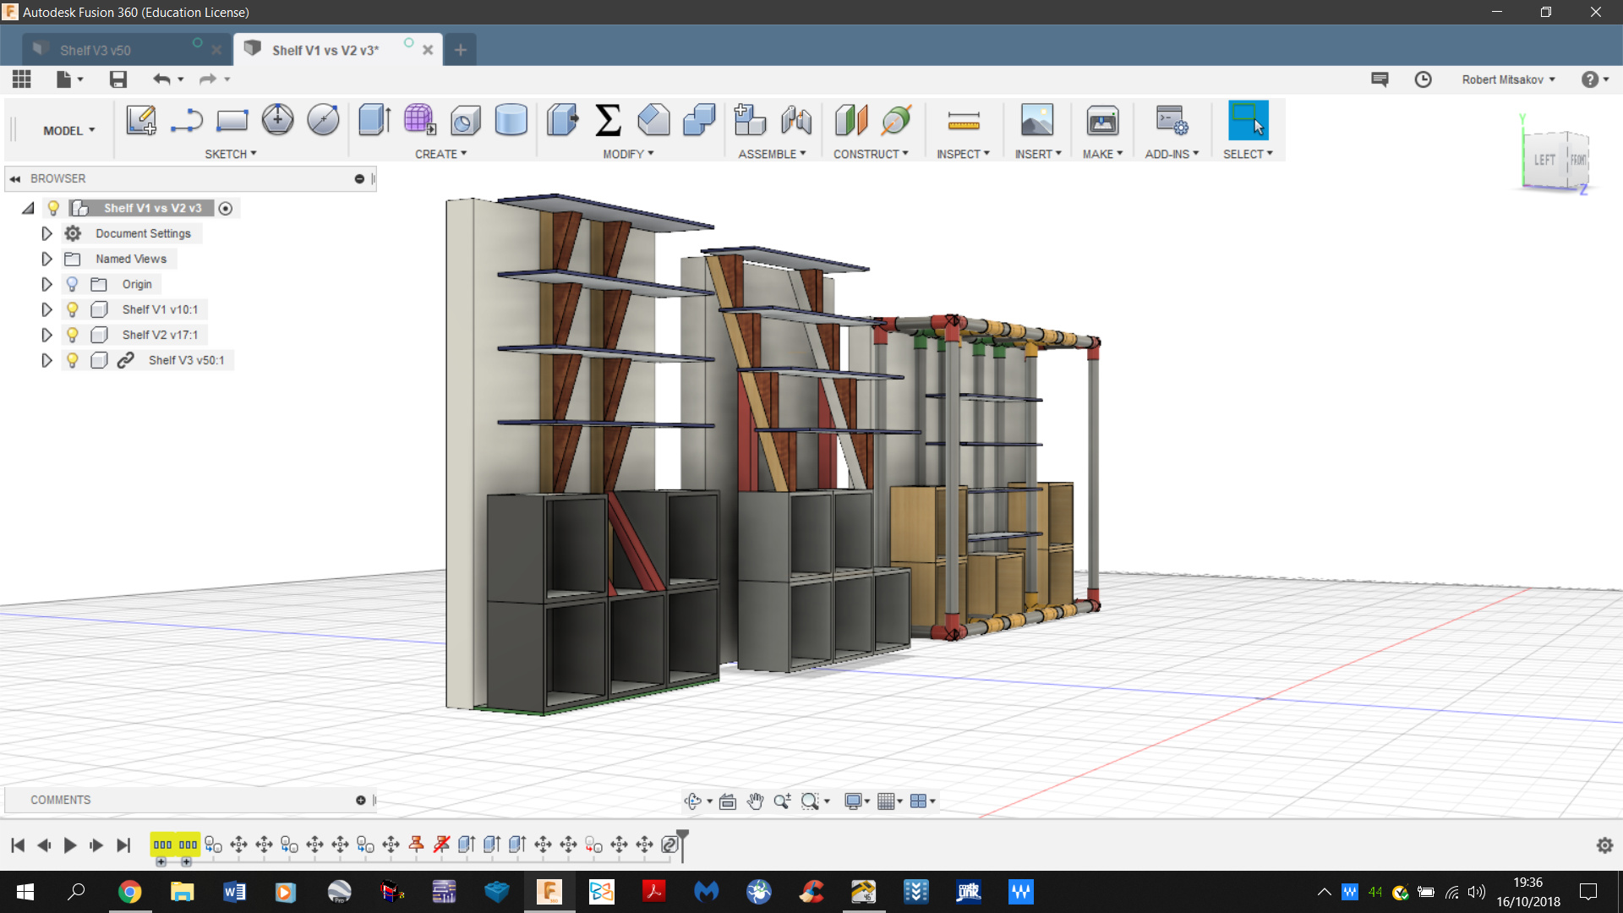
Task: Collapse the BROWSER panel with arrows
Action: (15, 179)
